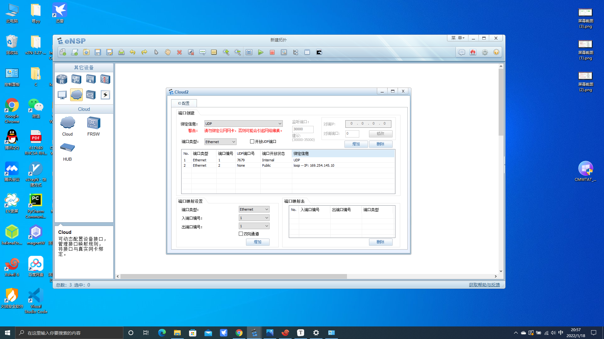Image resolution: width=604 pixels, height=339 pixels.
Task: Open eNSP settings gear icon
Action: click(x=485, y=52)
